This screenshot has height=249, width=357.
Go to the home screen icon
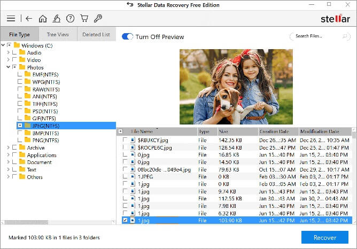click(43, 19)
